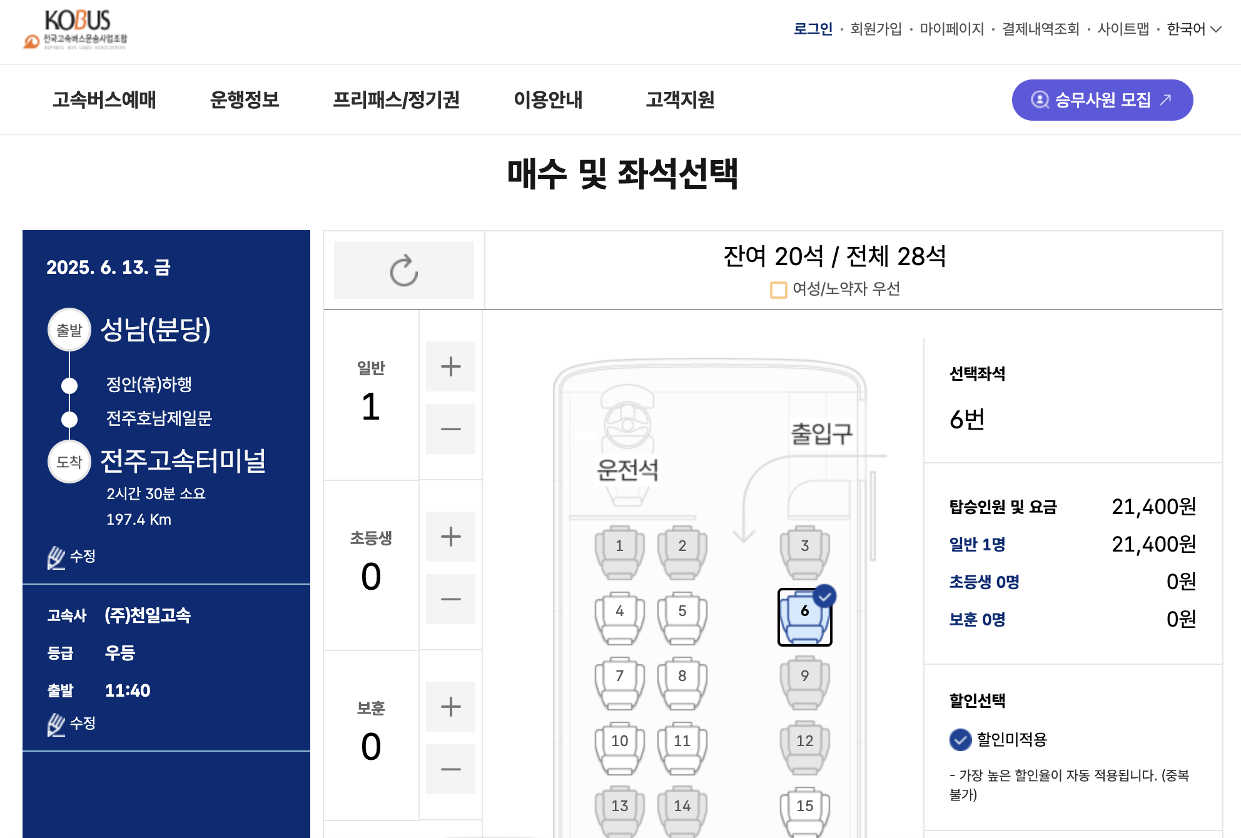Increase 초등생 count with plus icon
This screenshot has height=838, width=1241.
tap(450, 536)
